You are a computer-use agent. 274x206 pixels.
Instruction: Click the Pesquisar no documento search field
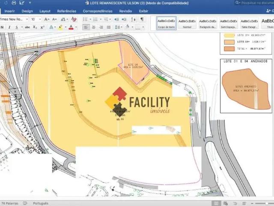(254, 3)
